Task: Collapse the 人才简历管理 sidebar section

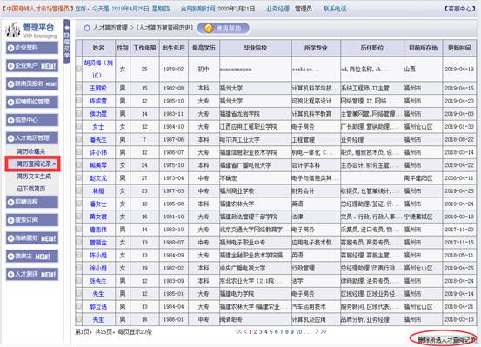Action: 32,138
